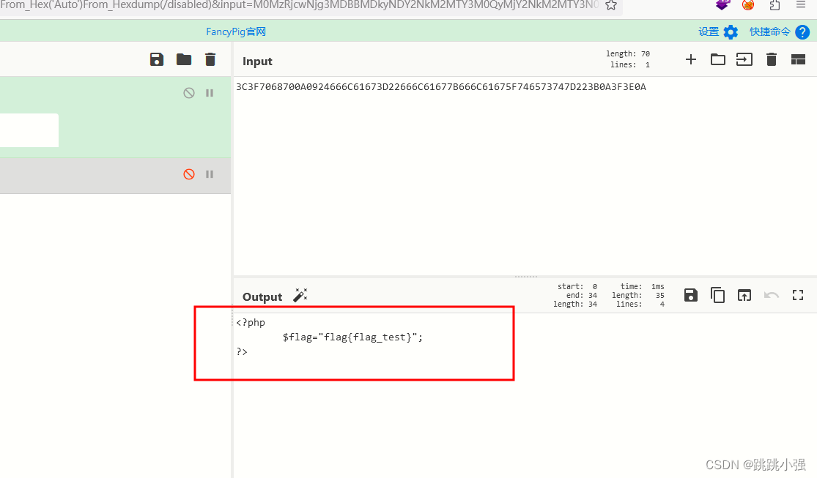Screen dimensions: 817x478
Task: Disable the first green operation
Action: (189, 93)
